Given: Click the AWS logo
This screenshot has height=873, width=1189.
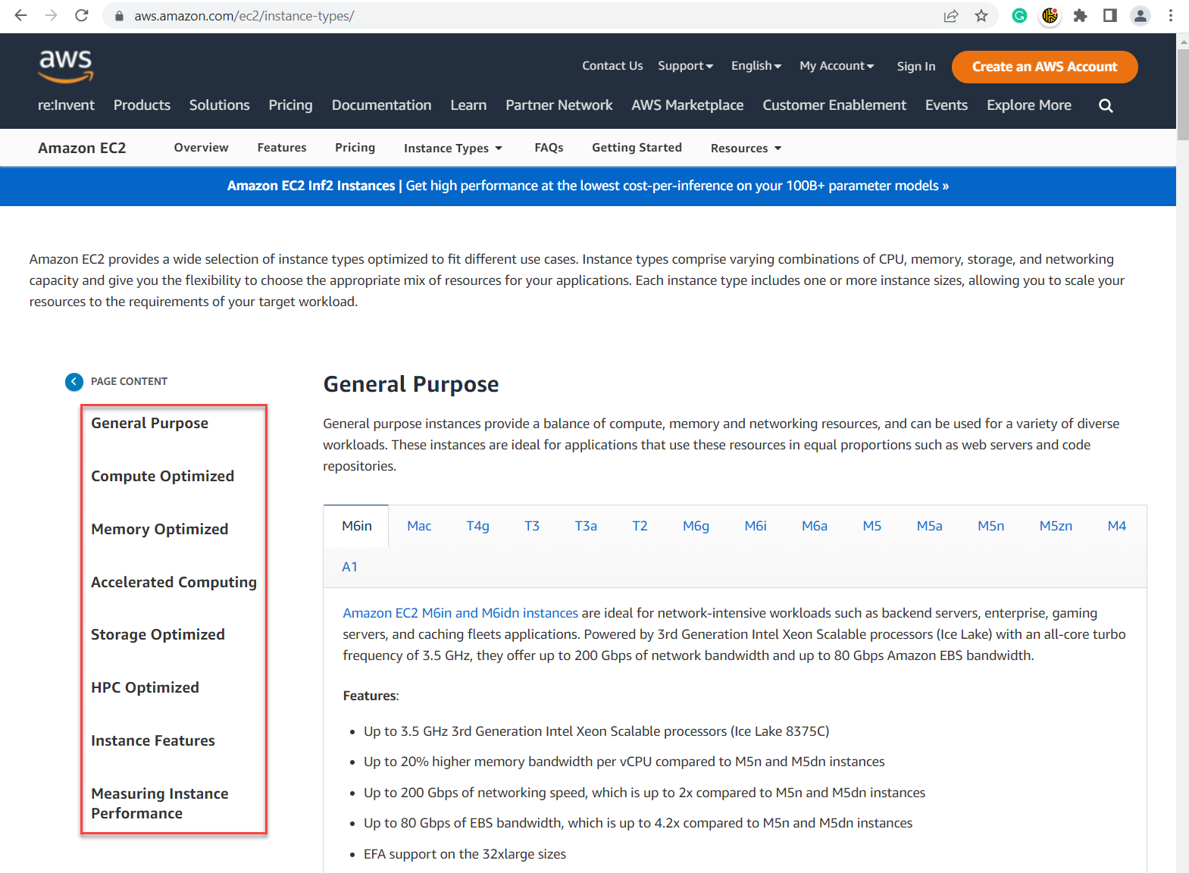Looking at the screenshot, I should pos(66,66).
